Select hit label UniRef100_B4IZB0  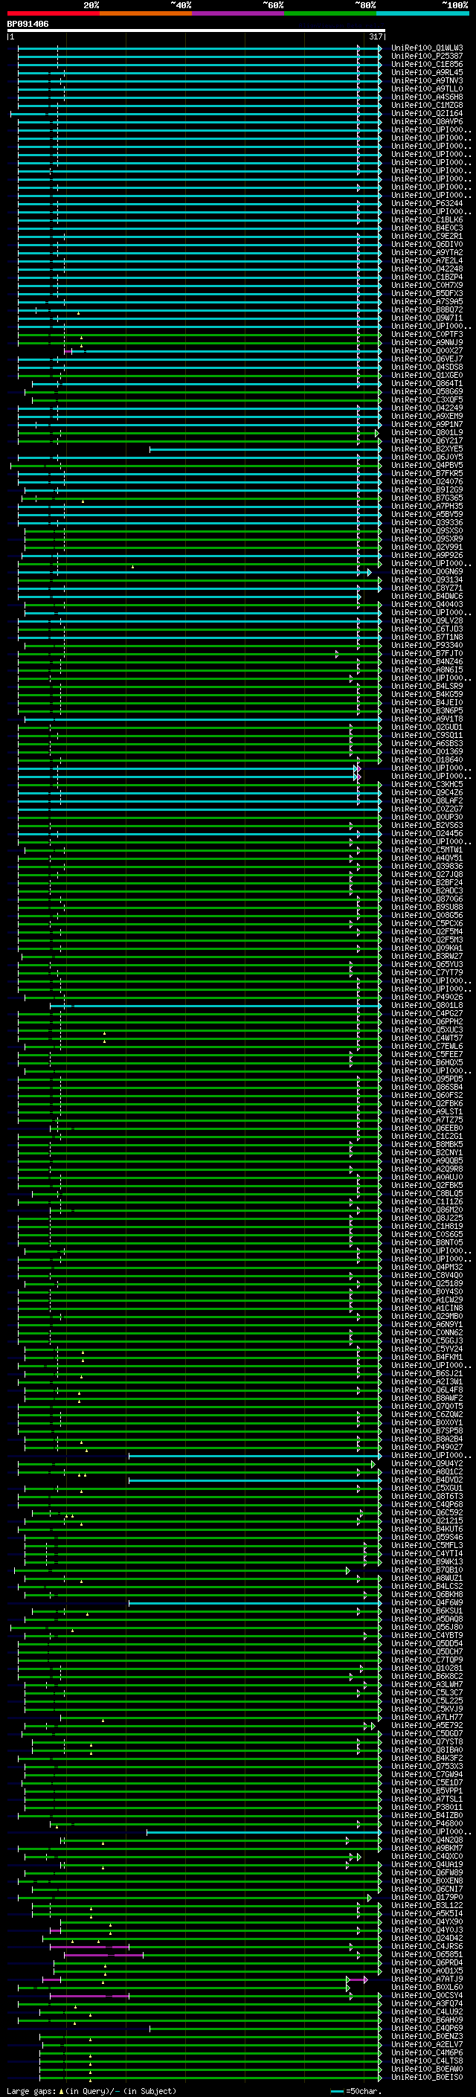pyautogui.click(x=427, y=1814)
